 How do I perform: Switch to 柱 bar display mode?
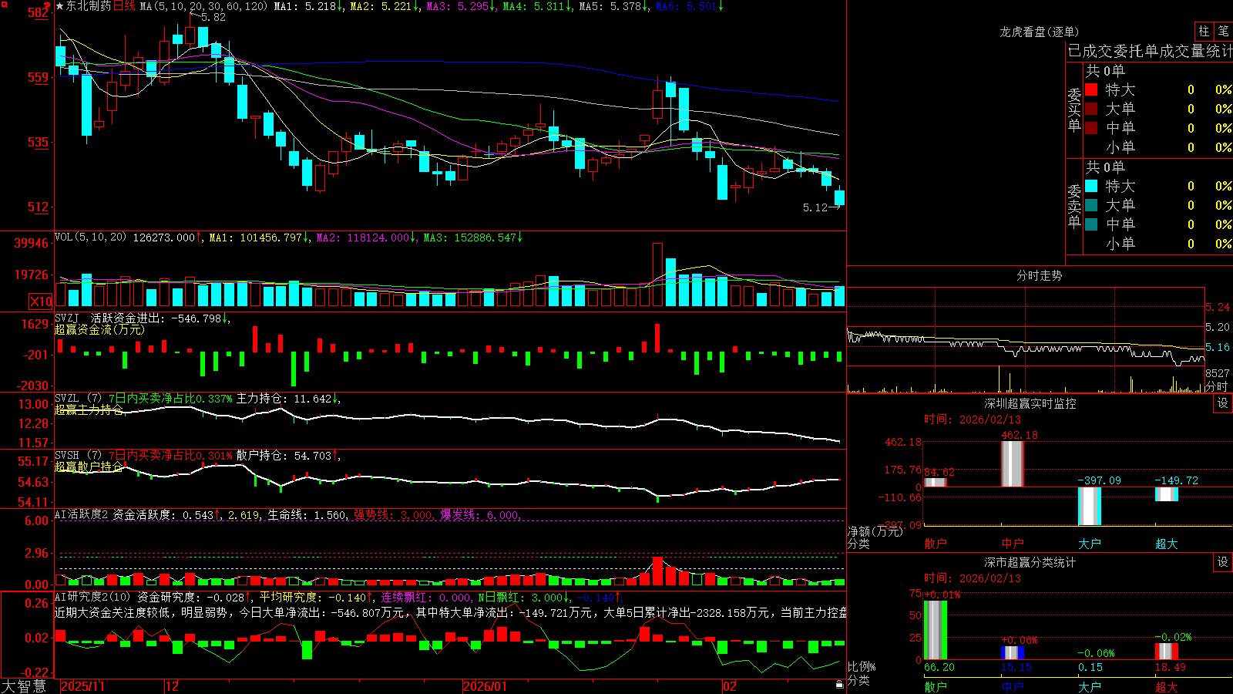coord(1204,31)
